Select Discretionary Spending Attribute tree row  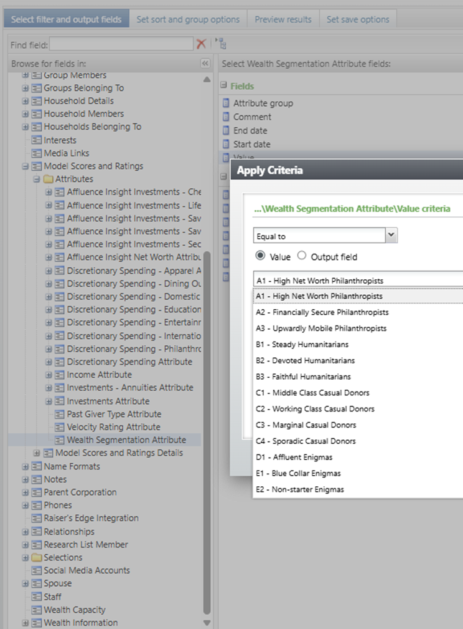pyautogui.click(x=129, y=362)
